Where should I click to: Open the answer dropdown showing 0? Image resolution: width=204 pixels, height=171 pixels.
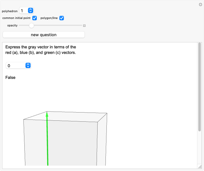coord(18,65)
